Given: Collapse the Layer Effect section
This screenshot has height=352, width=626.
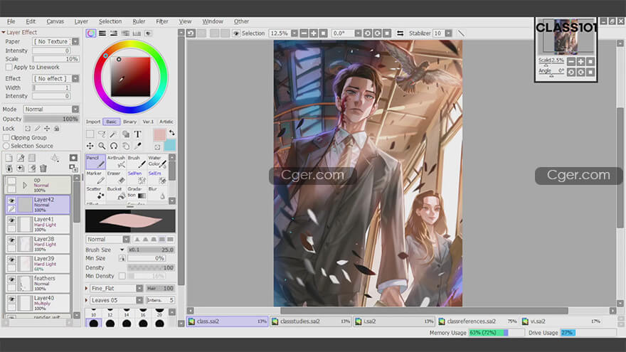Looking at the screenshot, I should coord(4,32).
